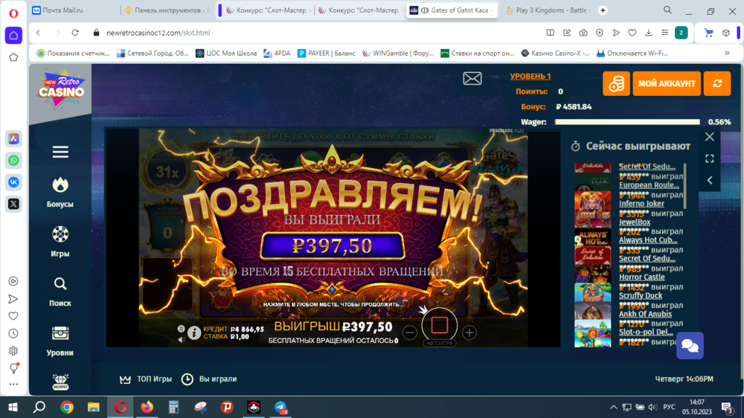Click the orange coins deposit icon
The width and height of the screenshot is (744, 418).
[616, 83]
